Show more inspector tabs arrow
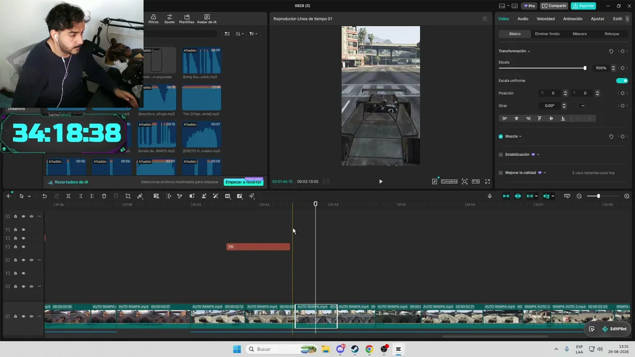635x357 pixels. click(x=628, y=19)
